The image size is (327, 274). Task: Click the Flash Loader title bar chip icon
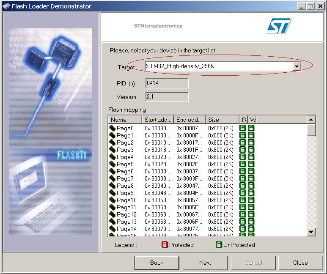(x=6, y=6)
